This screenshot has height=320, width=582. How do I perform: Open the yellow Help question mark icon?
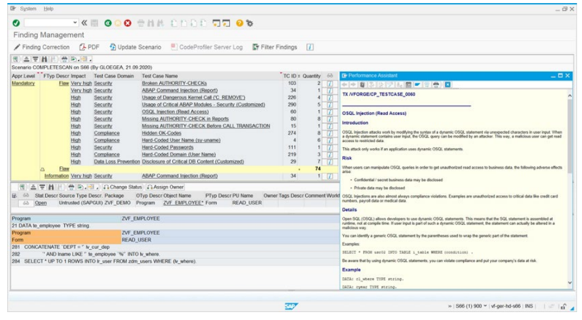pos(240,23)
